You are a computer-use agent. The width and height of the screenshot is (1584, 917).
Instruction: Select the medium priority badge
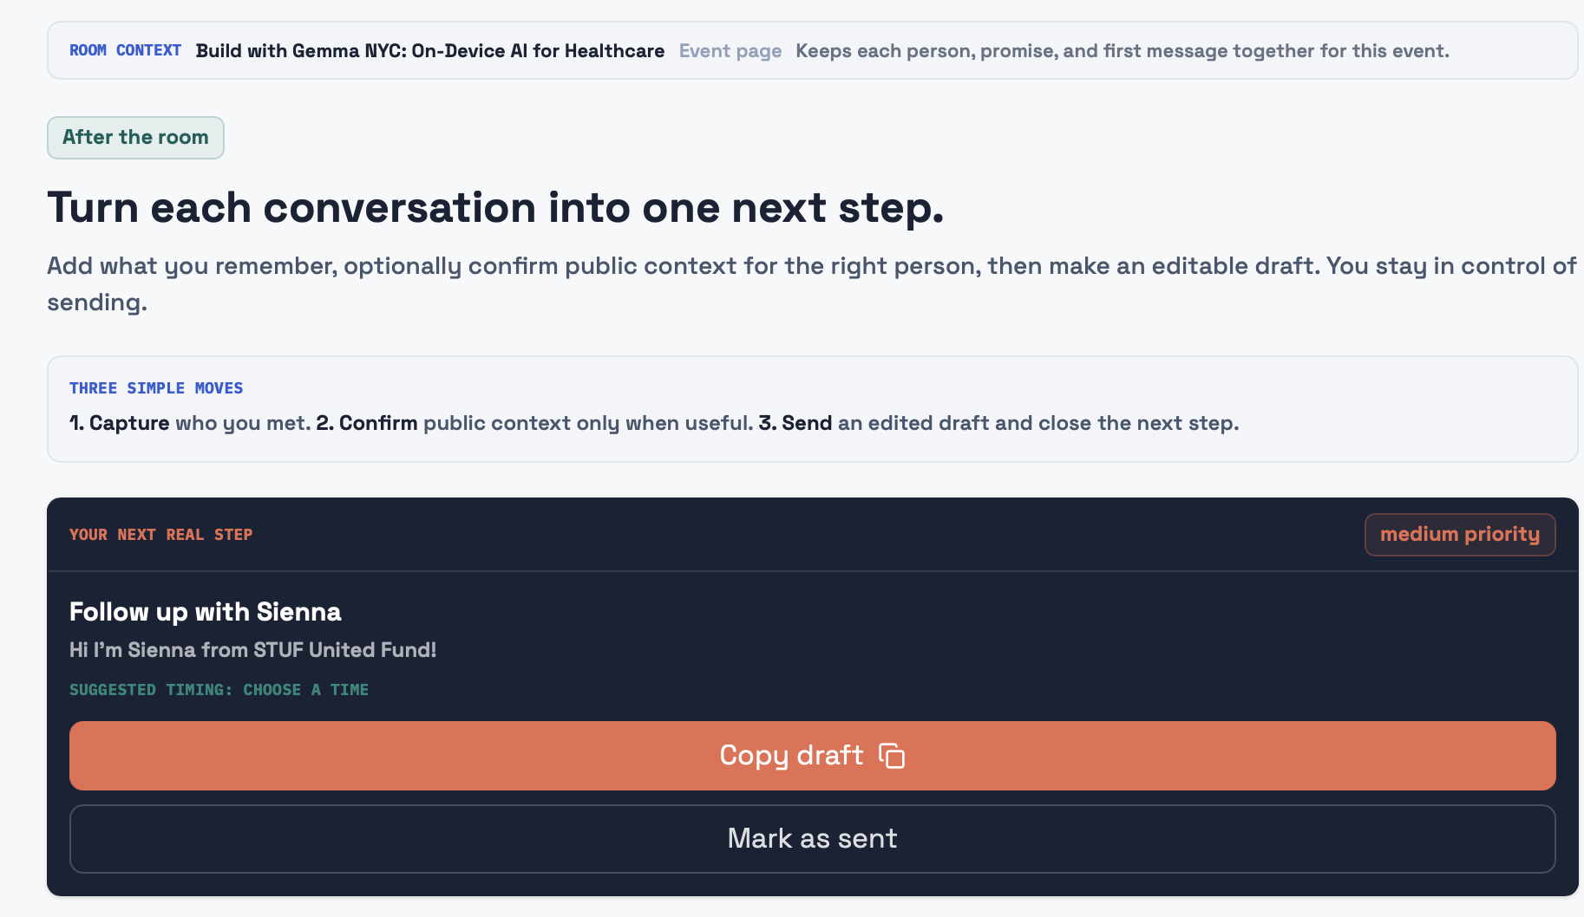(1460, 535)
